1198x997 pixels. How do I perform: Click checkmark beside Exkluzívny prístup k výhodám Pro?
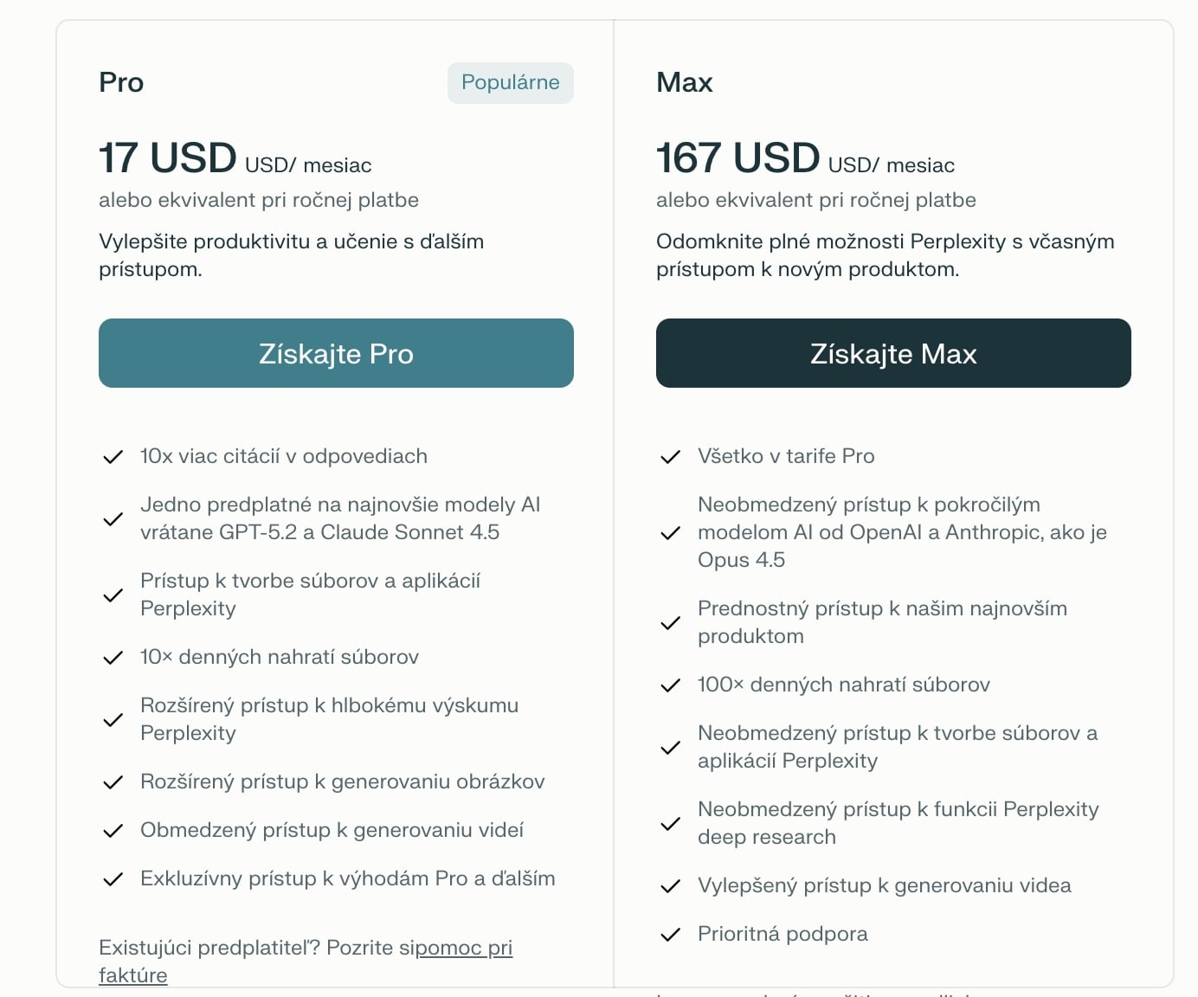tap(113, 879)
